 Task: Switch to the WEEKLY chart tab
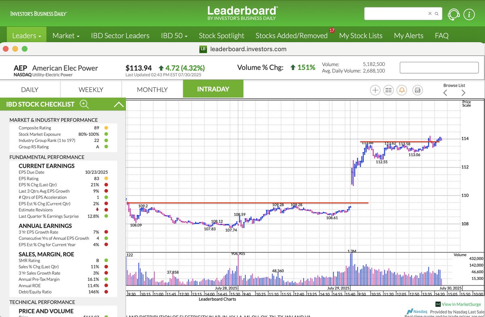point(91,89)
